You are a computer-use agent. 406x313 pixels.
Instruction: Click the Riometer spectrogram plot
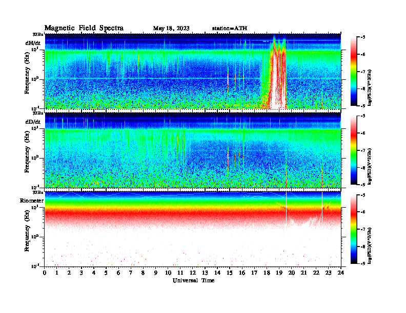[193, 229]
